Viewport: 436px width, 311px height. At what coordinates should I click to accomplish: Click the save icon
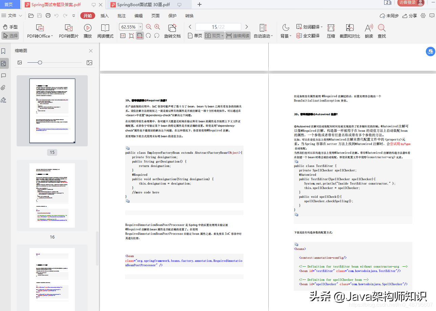40,16
